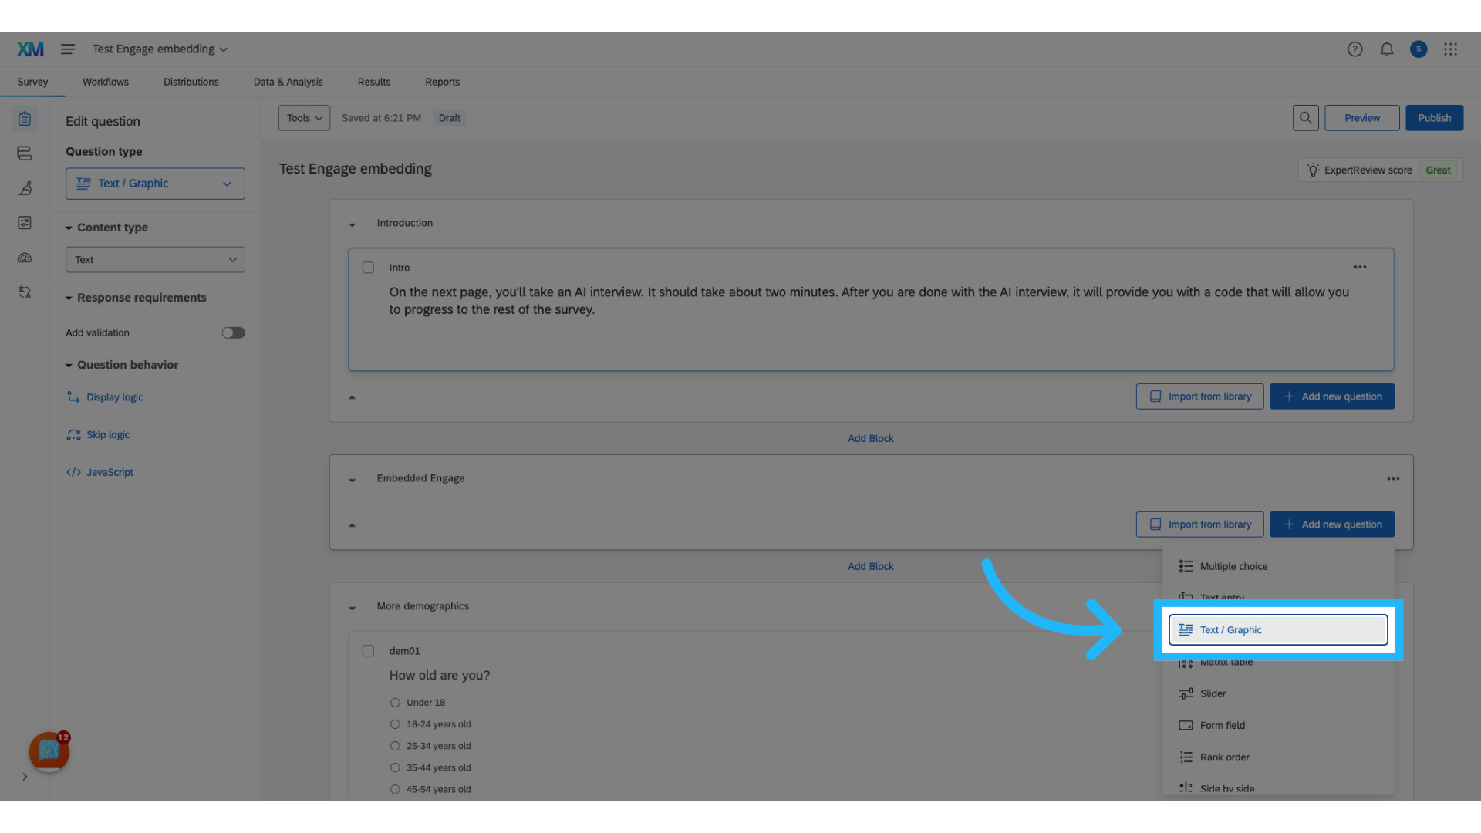
Task: Select the 35-44 years old option
Action: point(395,767)
